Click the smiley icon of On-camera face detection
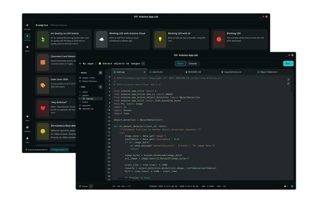This screenshot has height=203, width=318. (x=43, y=131)
